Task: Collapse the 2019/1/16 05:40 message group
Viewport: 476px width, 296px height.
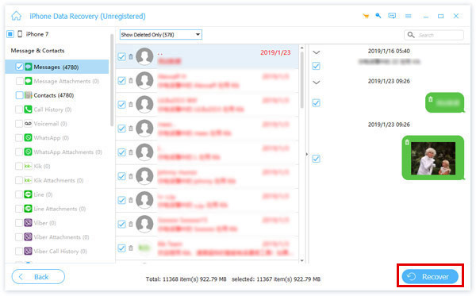Action: [317, 52]
